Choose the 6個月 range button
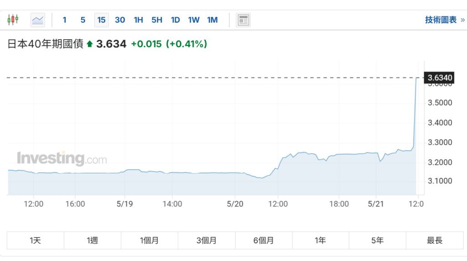Screen dimensions: 467x261 (x=264, y=240)
